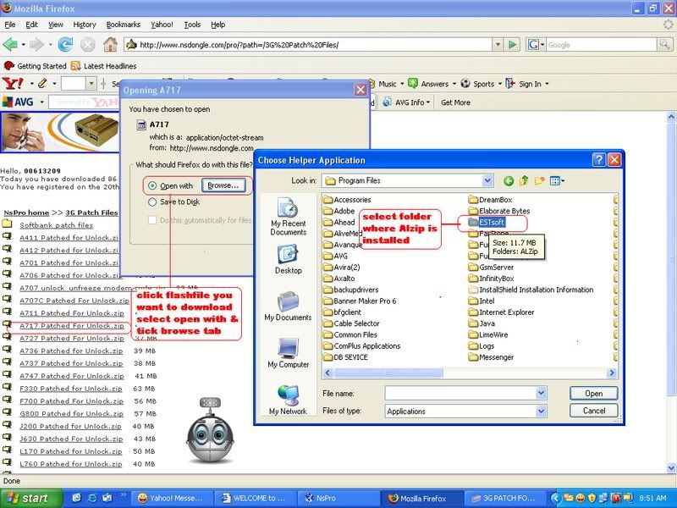Click the Stop loading icon in Firefox
Screen dimensions: 677x508
point(88,44)
